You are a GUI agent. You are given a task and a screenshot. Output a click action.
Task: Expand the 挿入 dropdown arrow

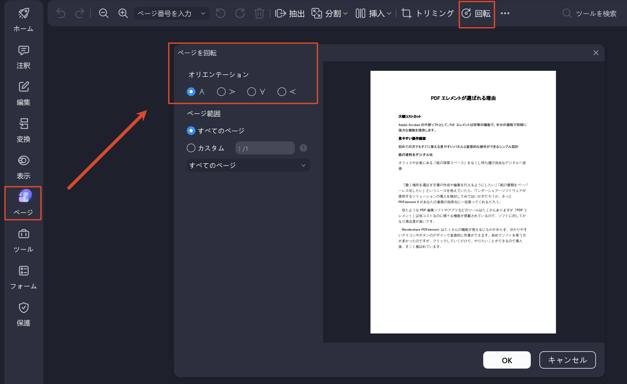389,13
